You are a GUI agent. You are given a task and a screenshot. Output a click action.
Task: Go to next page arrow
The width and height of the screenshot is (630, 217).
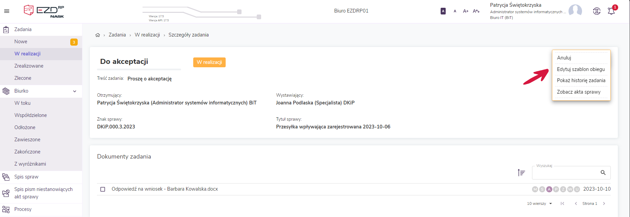(x=604, y=203)
